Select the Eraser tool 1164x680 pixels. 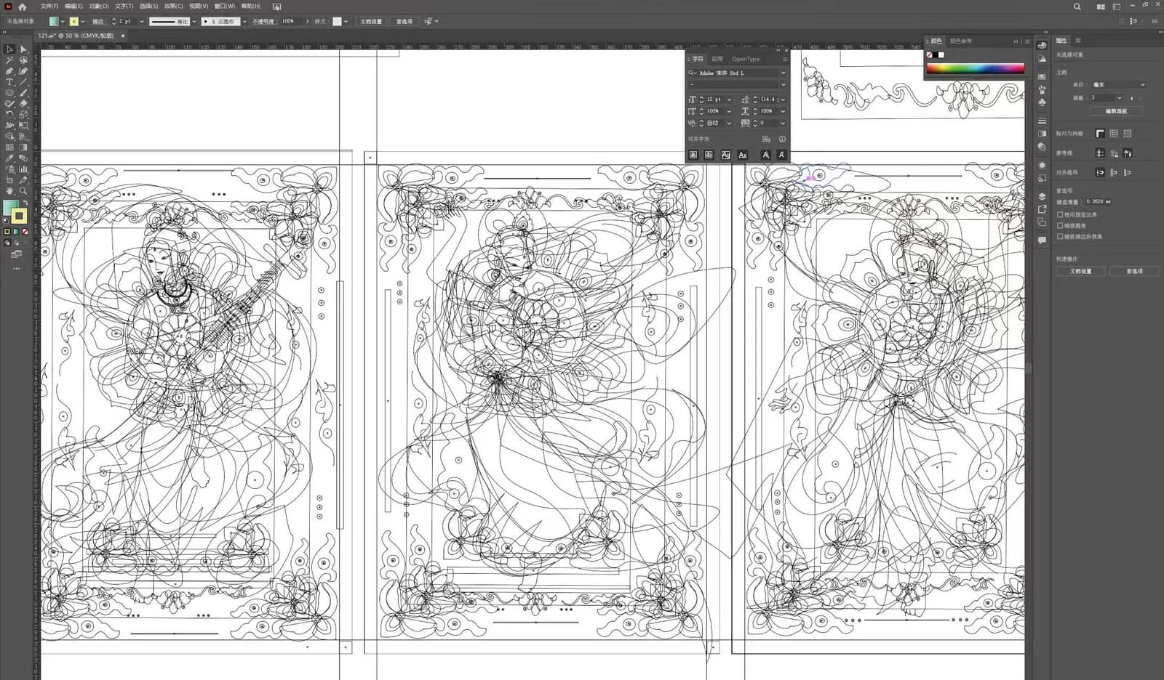23,104
